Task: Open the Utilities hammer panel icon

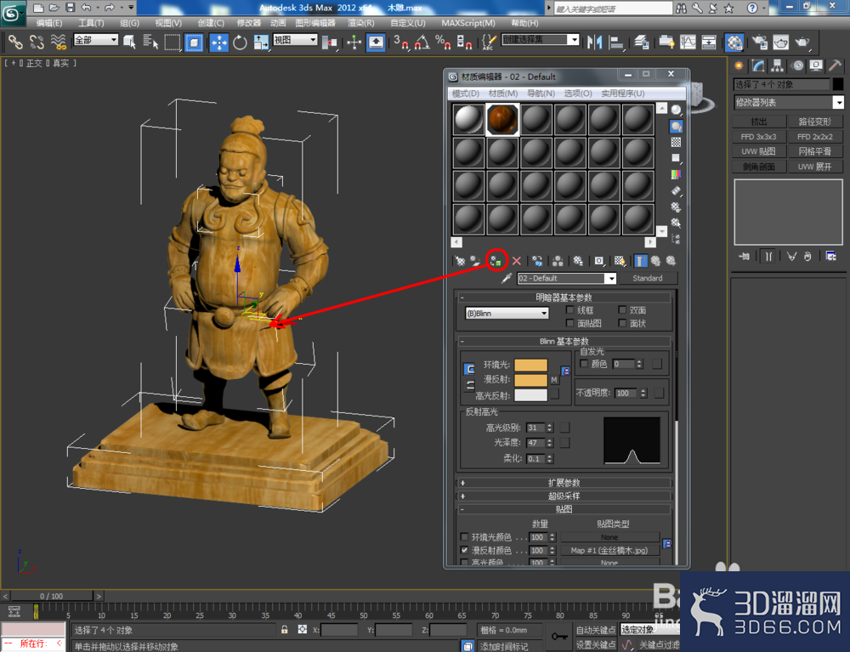Action: (x=835, y=66)
